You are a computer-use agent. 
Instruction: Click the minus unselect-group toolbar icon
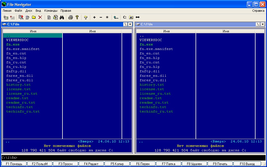[101, 17]
